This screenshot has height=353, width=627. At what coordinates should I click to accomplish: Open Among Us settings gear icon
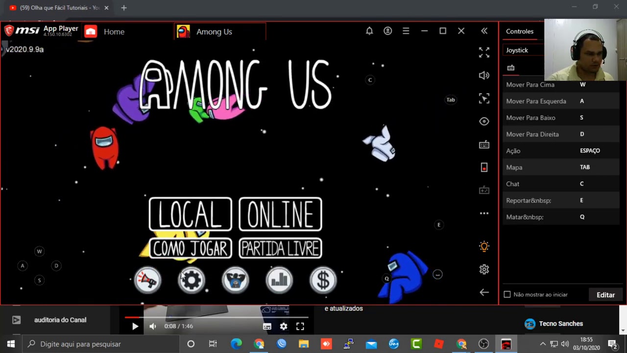192,280
